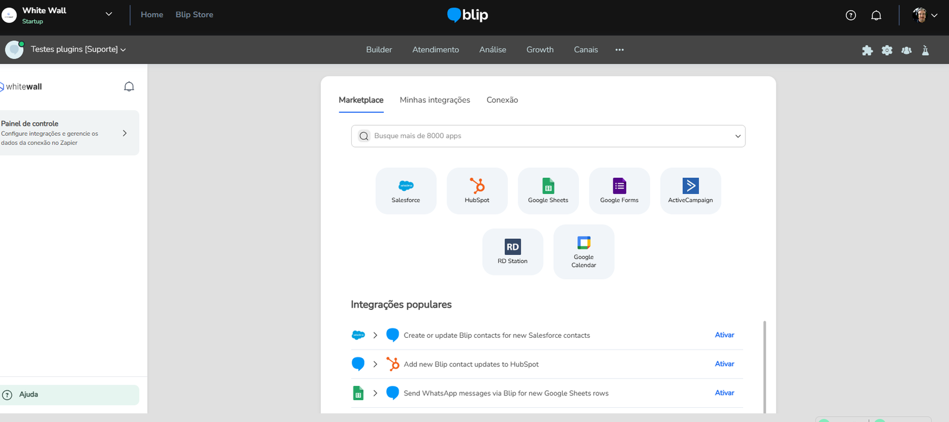The height and width of the screenshot is (422, 949).
Task: Go to Home in top navigation
Action: click(152, 15)
